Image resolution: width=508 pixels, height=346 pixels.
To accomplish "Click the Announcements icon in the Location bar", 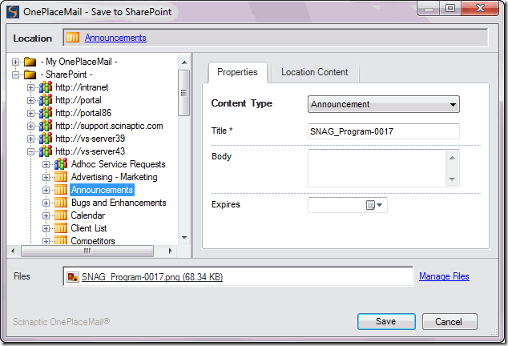I will point(73,38).
